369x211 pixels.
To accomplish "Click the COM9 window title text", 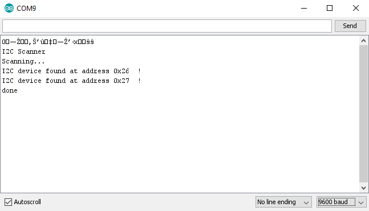I will coord(26,9).
